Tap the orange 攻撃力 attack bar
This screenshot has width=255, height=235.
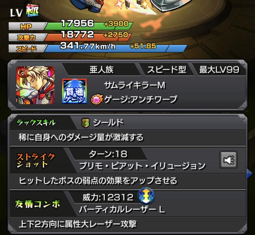88,37
